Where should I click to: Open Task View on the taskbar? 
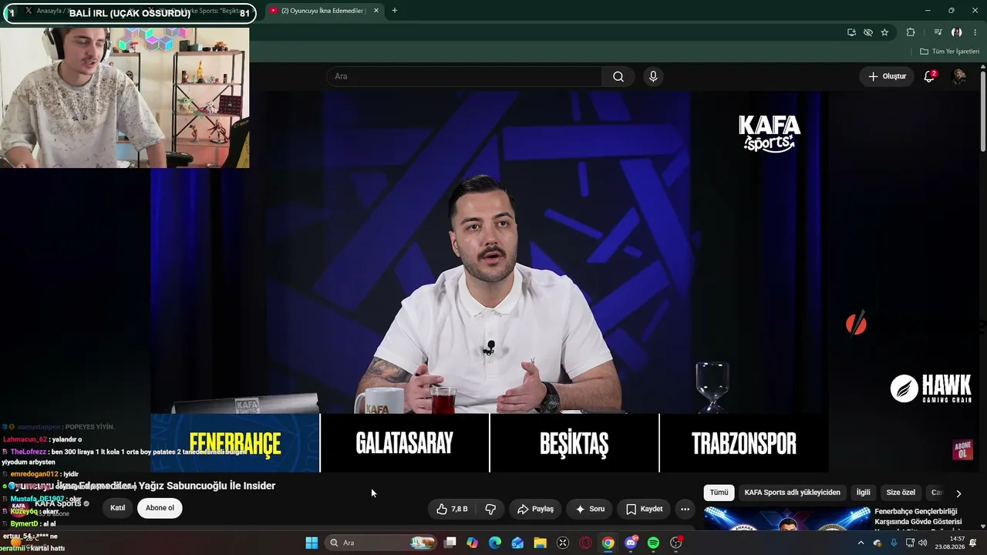tap(450, 543)
